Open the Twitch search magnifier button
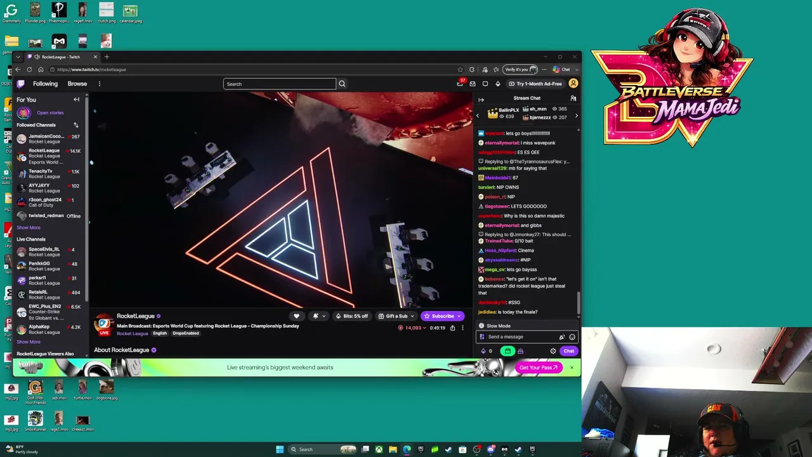 click(x=342, y=84)
